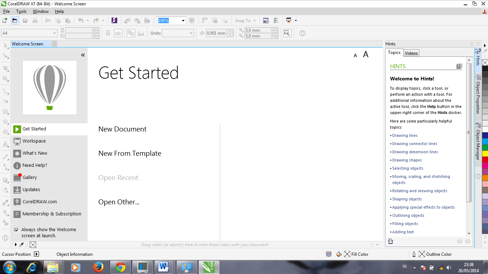Open the Cursor Position flyout arrow

[36, 254]
